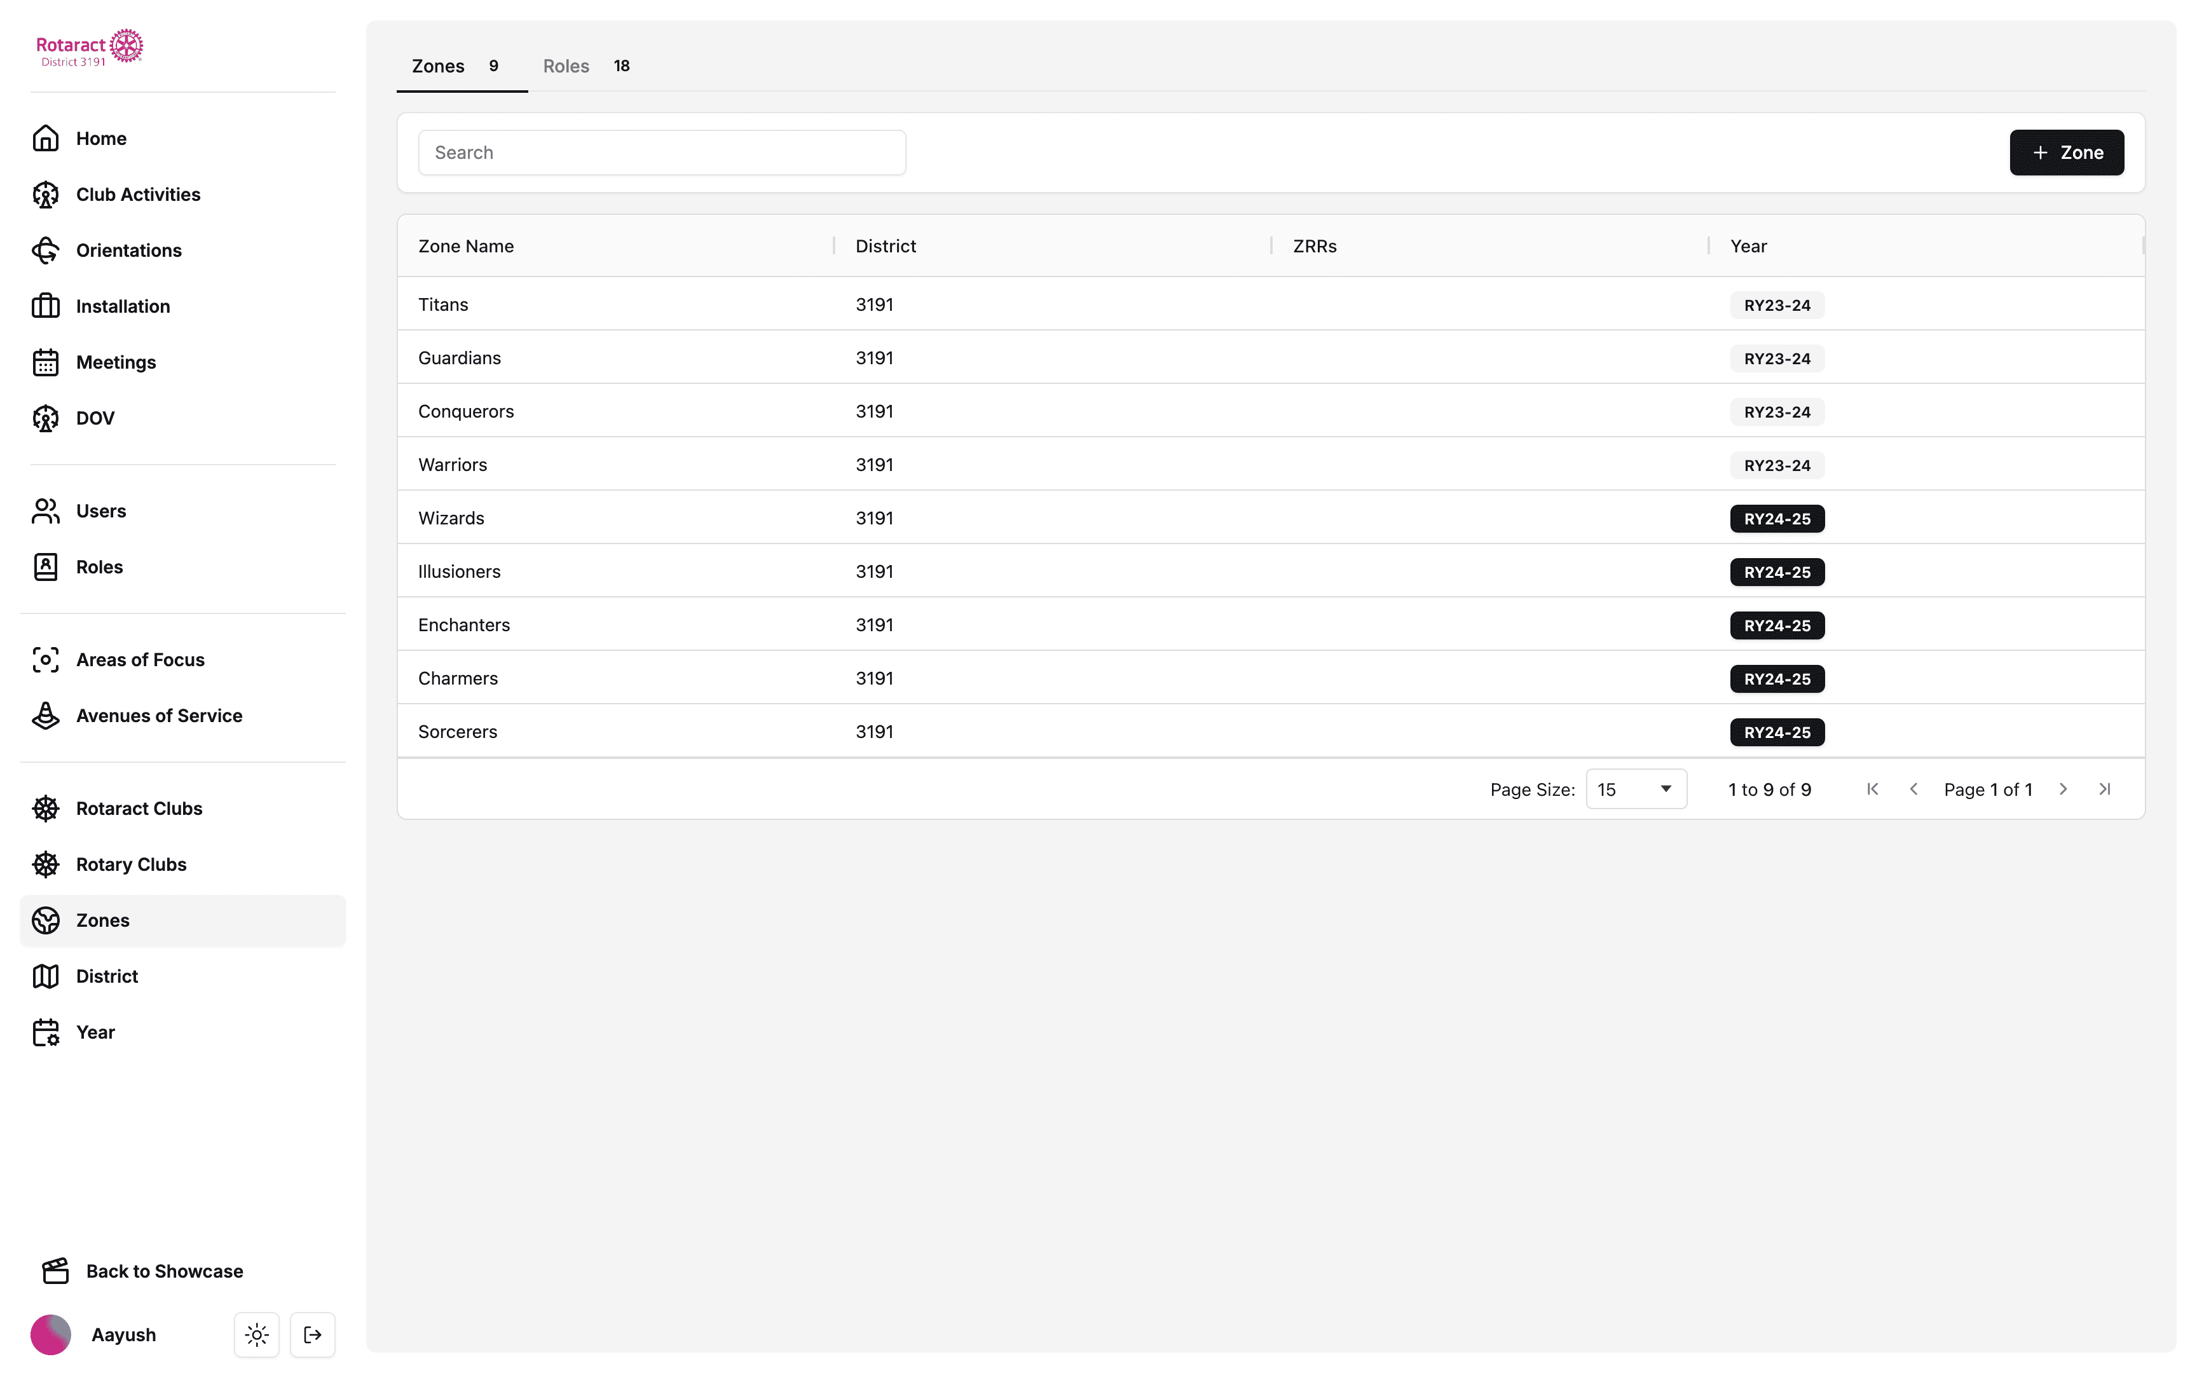The height and width of the screenshot is (1373, 2197).
Task: Open the Users sidebar link
Action: pyautogui.click(x=101, y=511)
